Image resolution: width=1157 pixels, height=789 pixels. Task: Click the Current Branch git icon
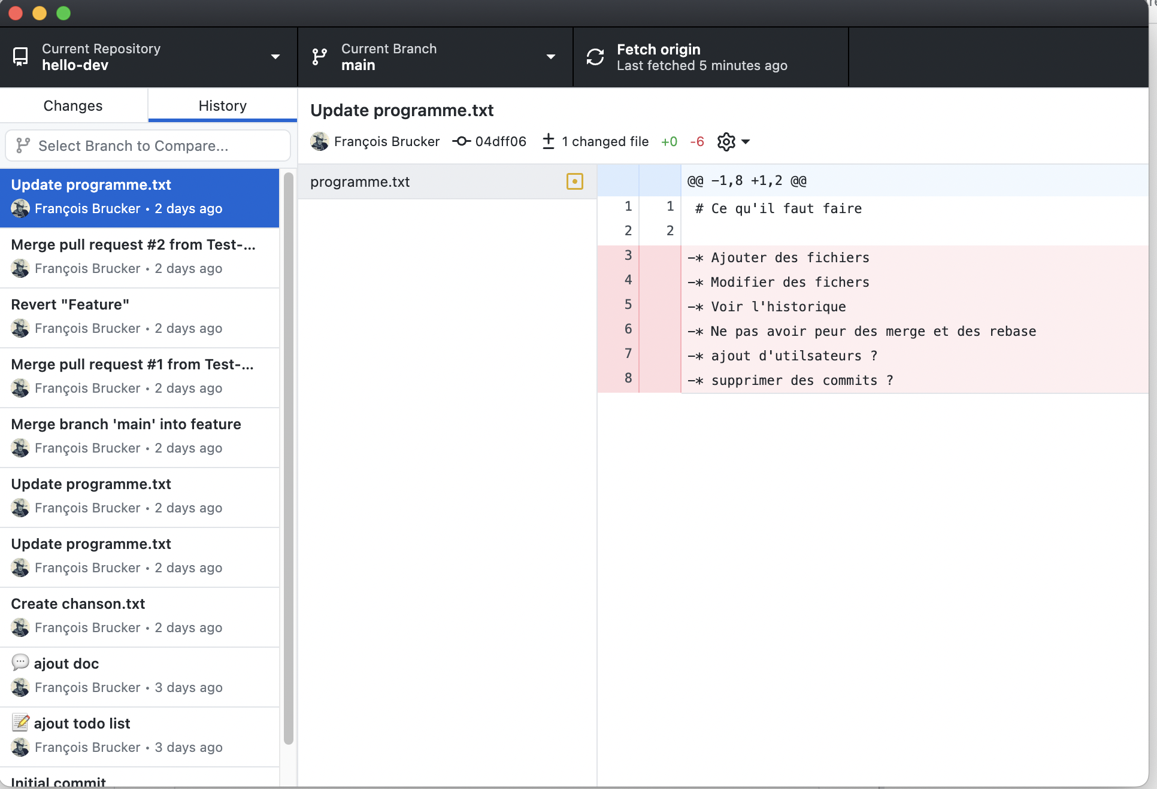(319, 57)
